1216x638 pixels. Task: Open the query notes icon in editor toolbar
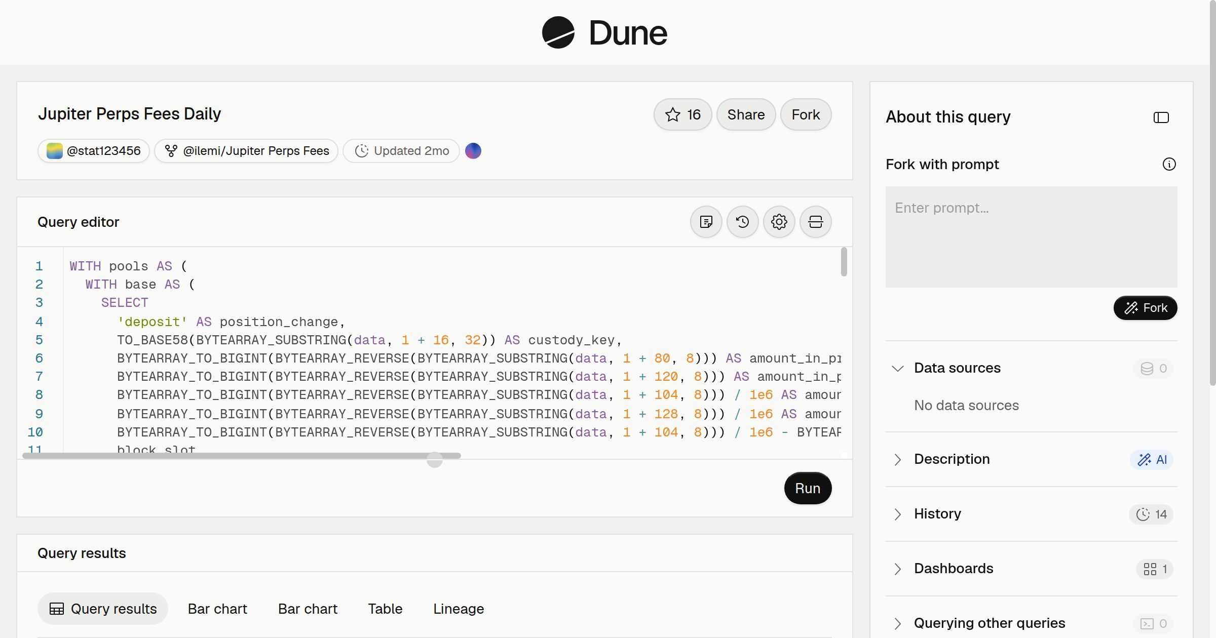pyautogui.click(x=706, y=222)
